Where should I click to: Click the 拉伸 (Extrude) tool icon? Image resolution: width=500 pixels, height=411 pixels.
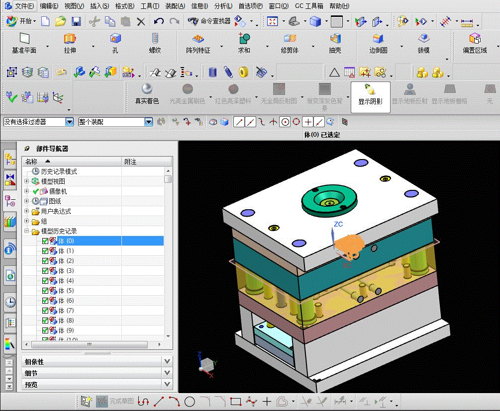pos(70,39)
